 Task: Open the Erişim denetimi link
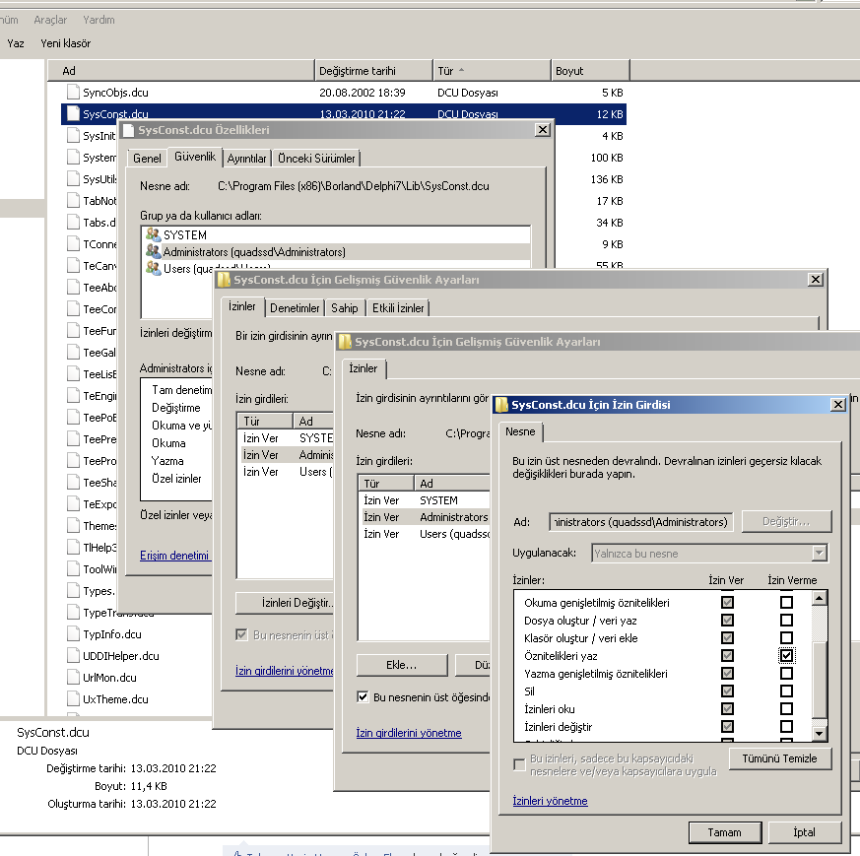point(174,556)
